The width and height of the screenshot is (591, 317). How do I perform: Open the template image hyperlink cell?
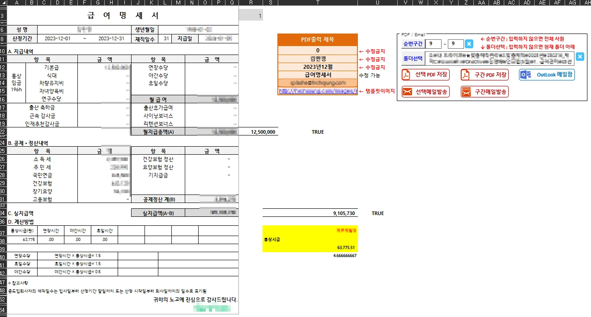[x=318, y=91]
